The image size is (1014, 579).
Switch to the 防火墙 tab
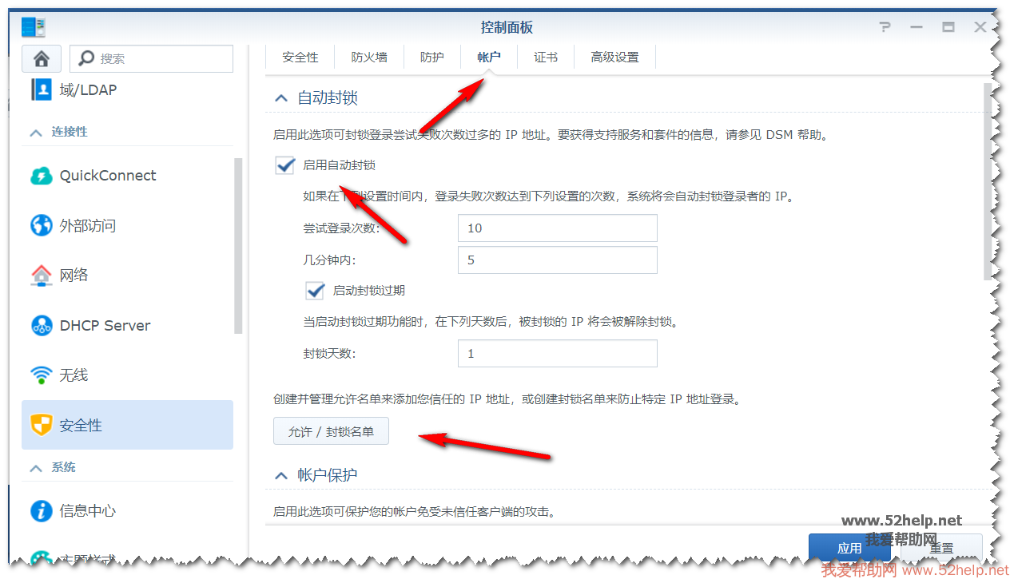[x=369, y=58]
